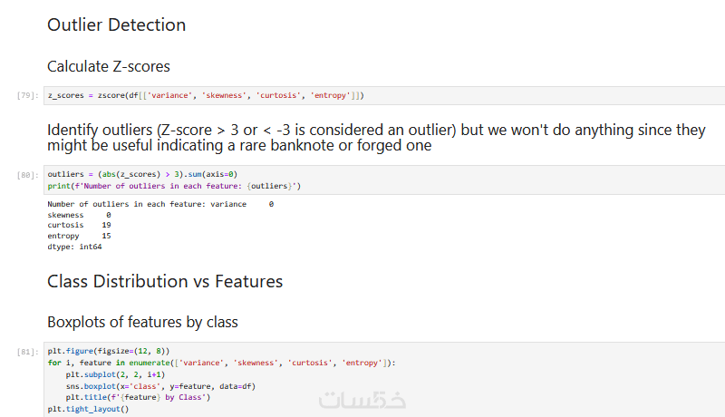725x417 pixels.
Task: Place cursor on the plt.figure figsize line
Action: (x=109, y=351)
